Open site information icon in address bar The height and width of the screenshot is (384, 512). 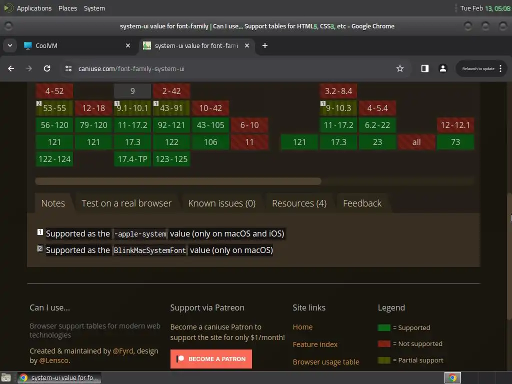(68, 68)
